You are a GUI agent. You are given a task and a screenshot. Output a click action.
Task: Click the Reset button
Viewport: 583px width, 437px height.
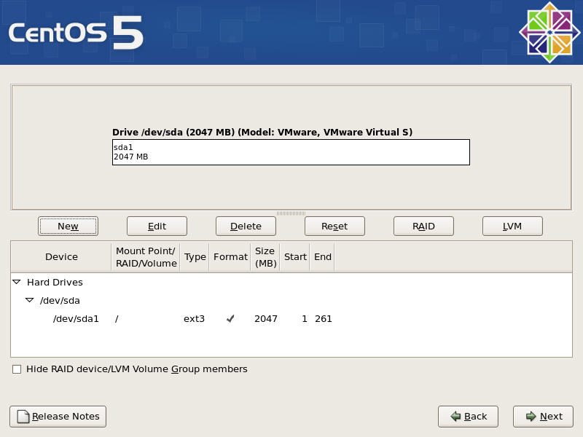click(x=334, y=226)
